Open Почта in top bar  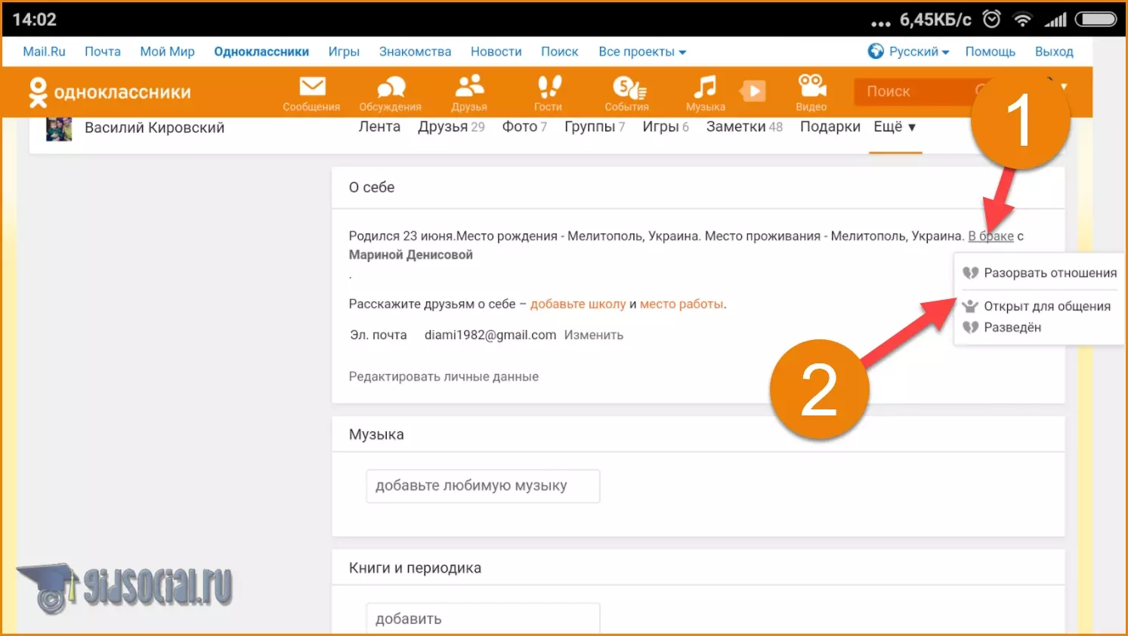103,51
